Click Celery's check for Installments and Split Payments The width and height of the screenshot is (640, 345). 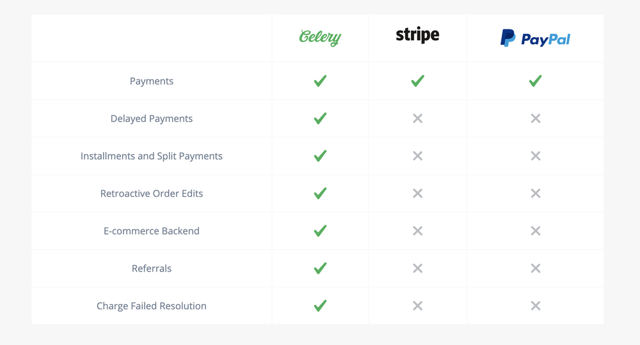coord(321,156)
